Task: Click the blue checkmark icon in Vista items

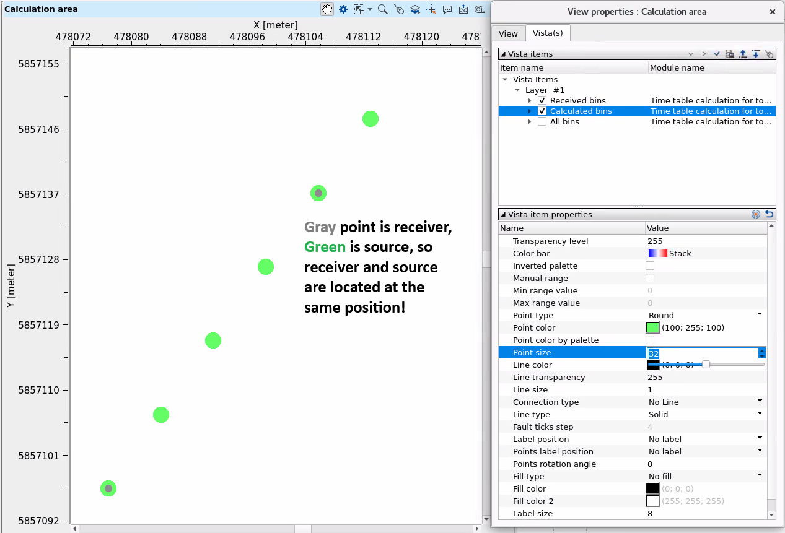Action: (717, 54)
